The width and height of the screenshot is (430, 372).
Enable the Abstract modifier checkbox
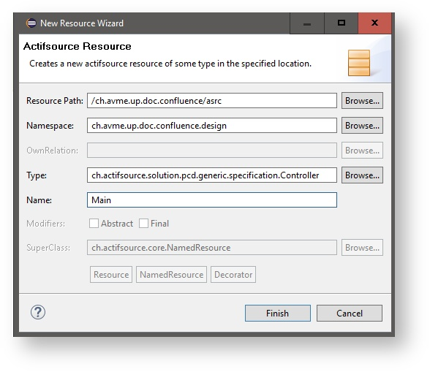coord(94,224)
